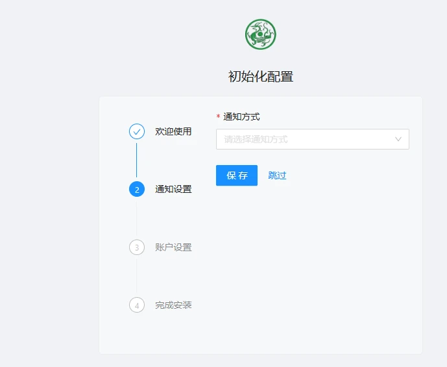Click the green dragon logo
The image size is (447, 367).
coord(261,34)
